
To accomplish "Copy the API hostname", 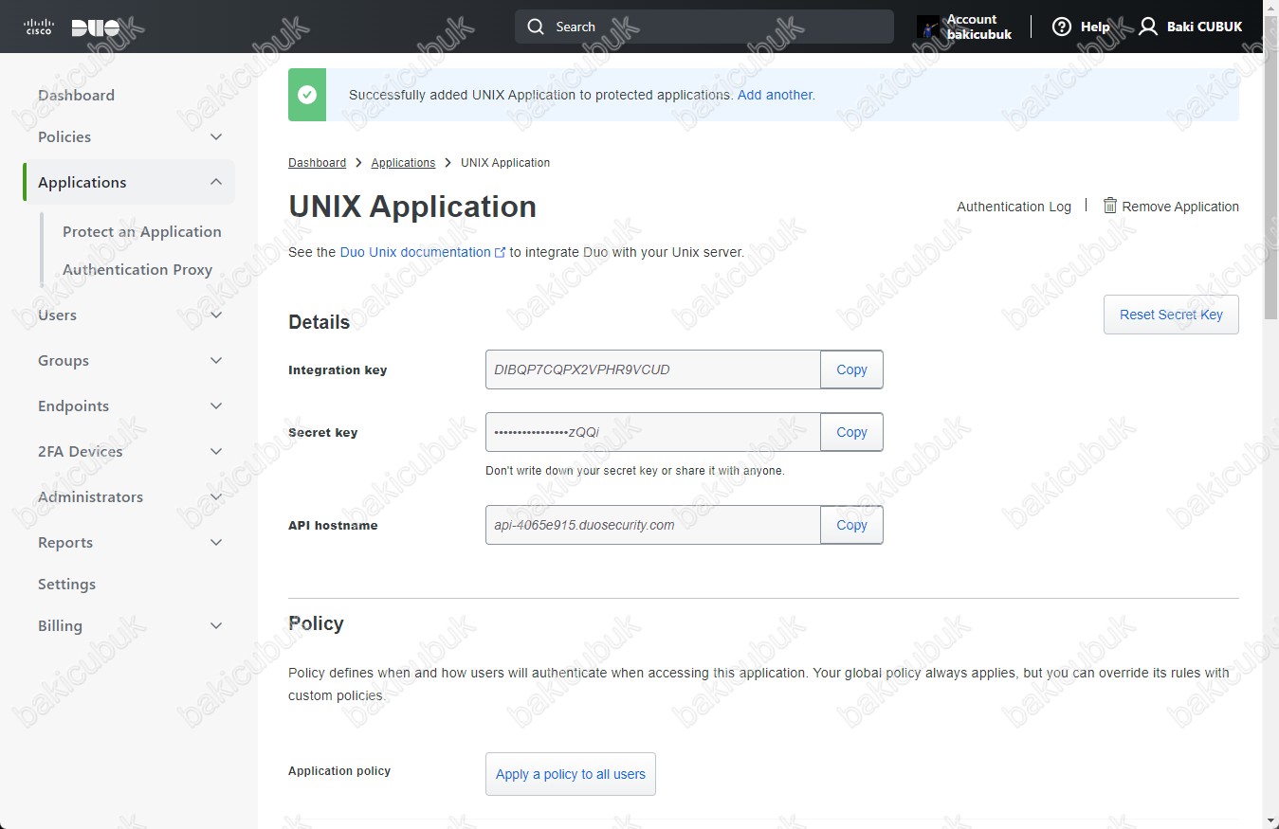I will tap(851, 525).
